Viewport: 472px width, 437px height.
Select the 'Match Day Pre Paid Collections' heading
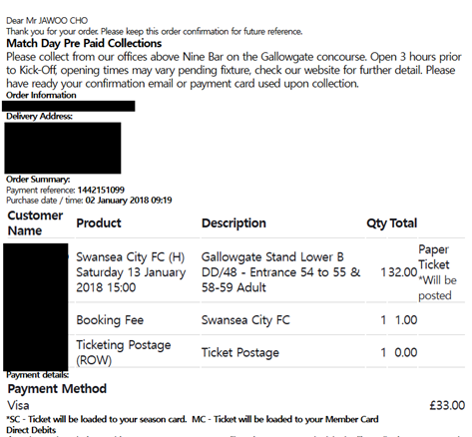[84, 43]
